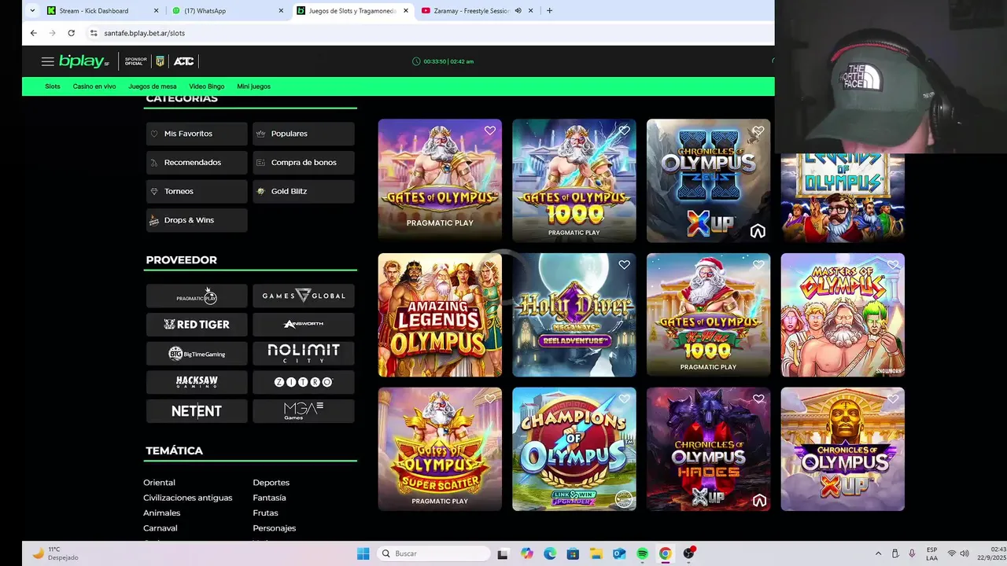
Task: Select the Recomendados category
Action: (197, 163)
